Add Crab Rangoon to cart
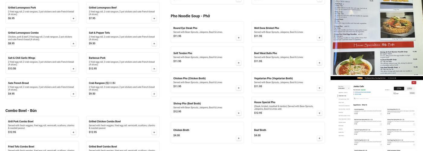423x151 pixels. [x=154, y=94]
